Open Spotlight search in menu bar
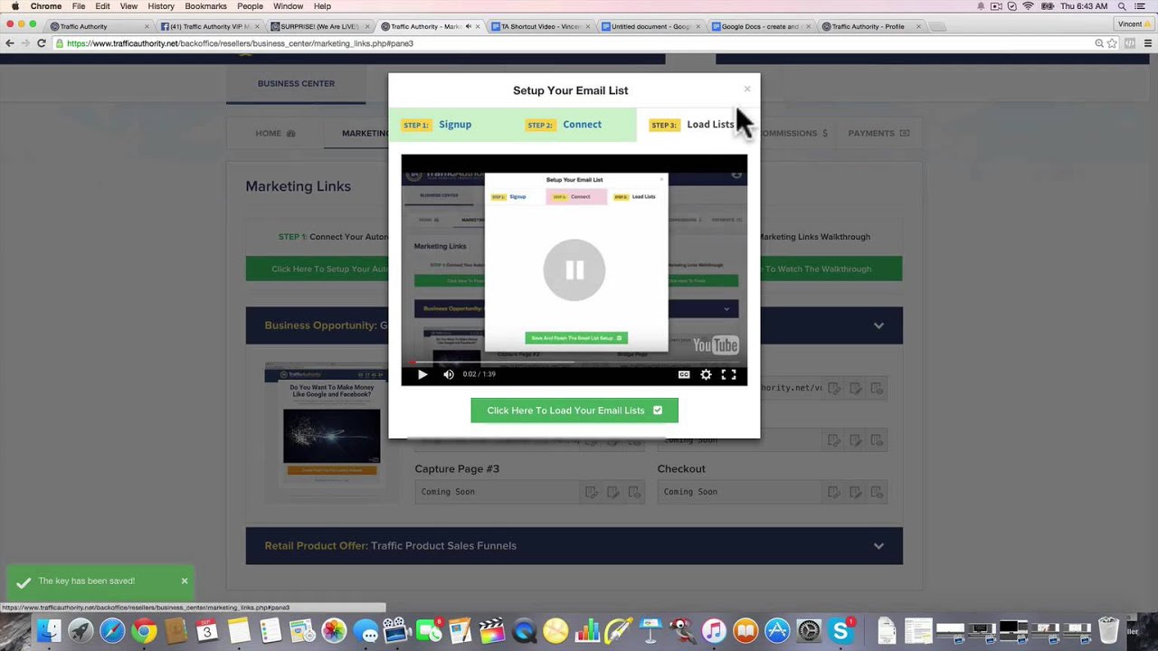Image resolution: width=1158 pixels, height=651 pixels. (1122, 6)
